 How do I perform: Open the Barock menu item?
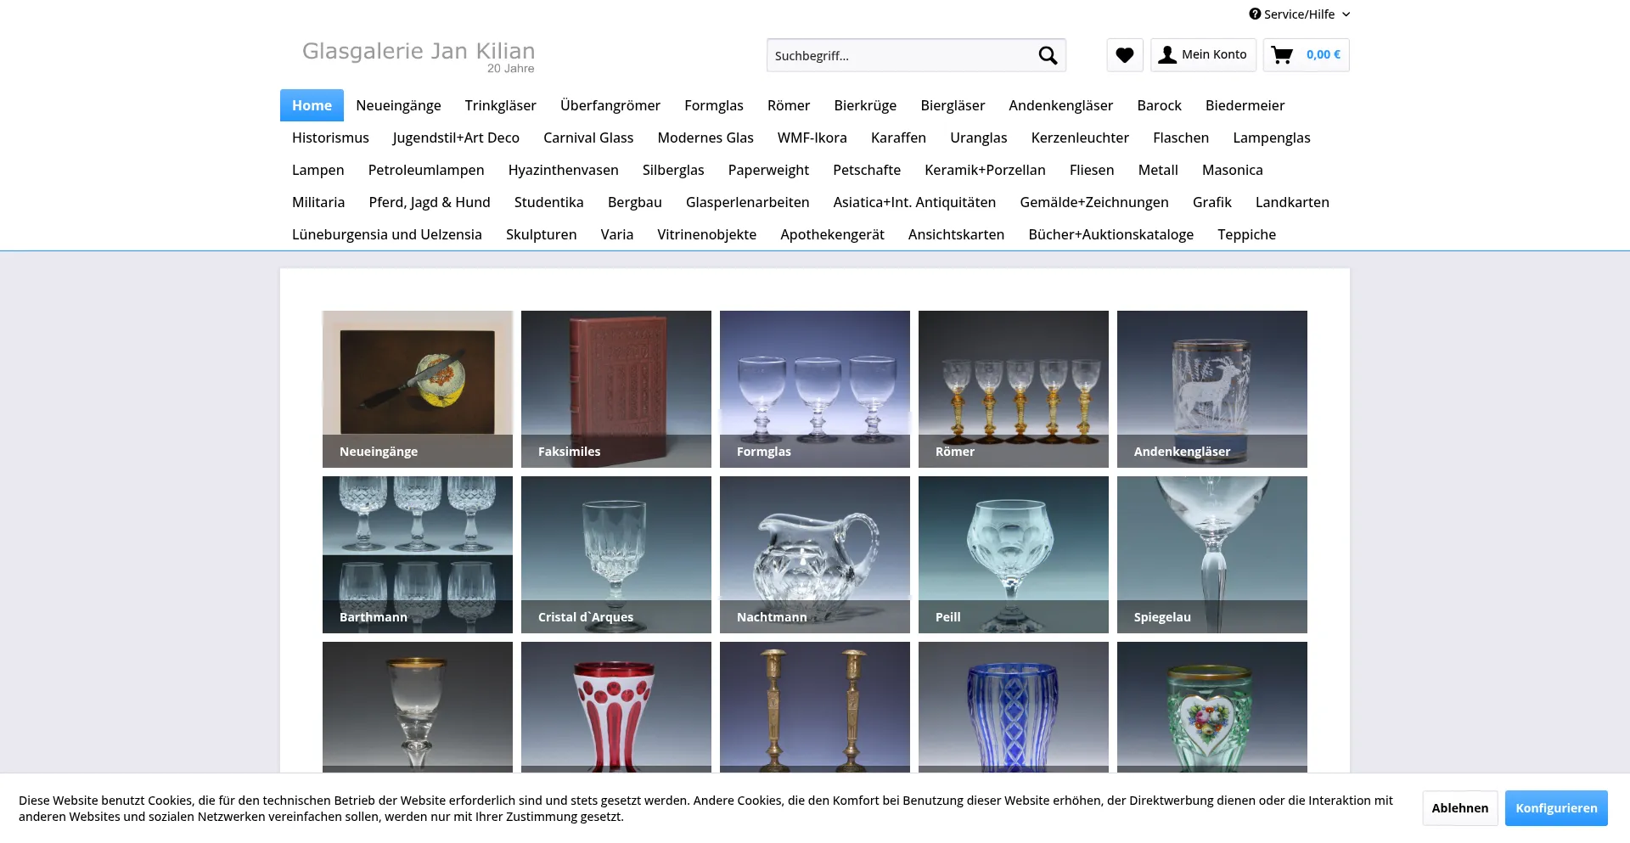click(x=1159, y=105)
